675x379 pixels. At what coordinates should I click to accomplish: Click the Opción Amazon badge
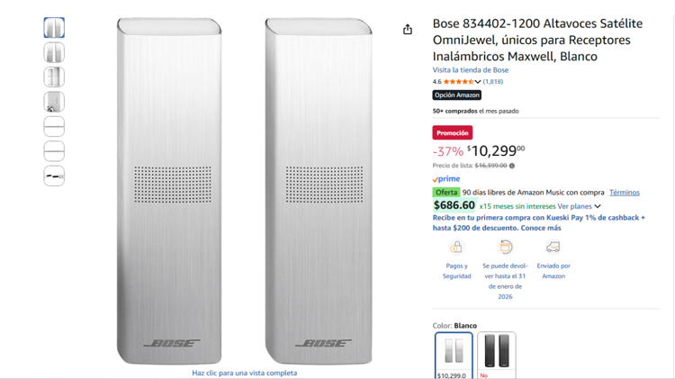pos(456,95)
